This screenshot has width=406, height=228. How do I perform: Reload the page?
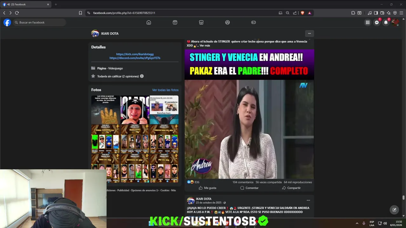(17, 13)
